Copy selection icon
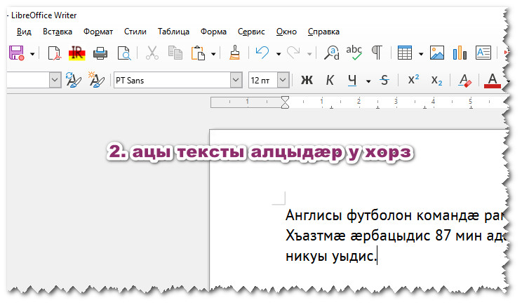This screenshot has width=522, height=305. [x=175, y=53]
